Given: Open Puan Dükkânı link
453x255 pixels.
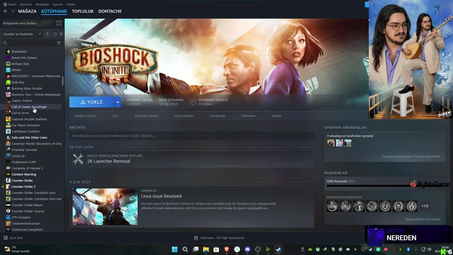Looking at the screenshot, I should tap(184, 116).
